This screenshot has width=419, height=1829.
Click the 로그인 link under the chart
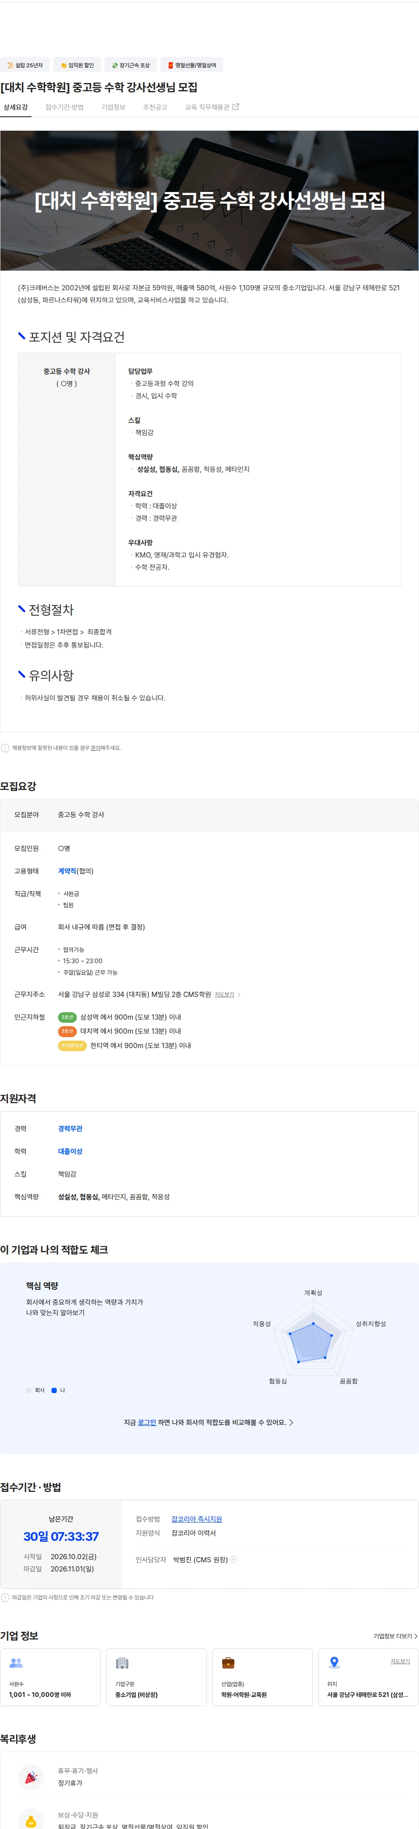click(147, 1422)
